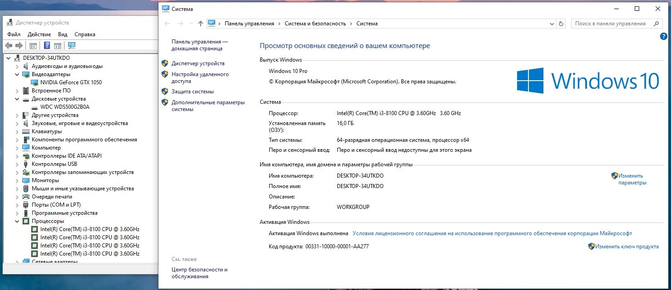Open Файл menu in Device Manager

tap(14, 34)
